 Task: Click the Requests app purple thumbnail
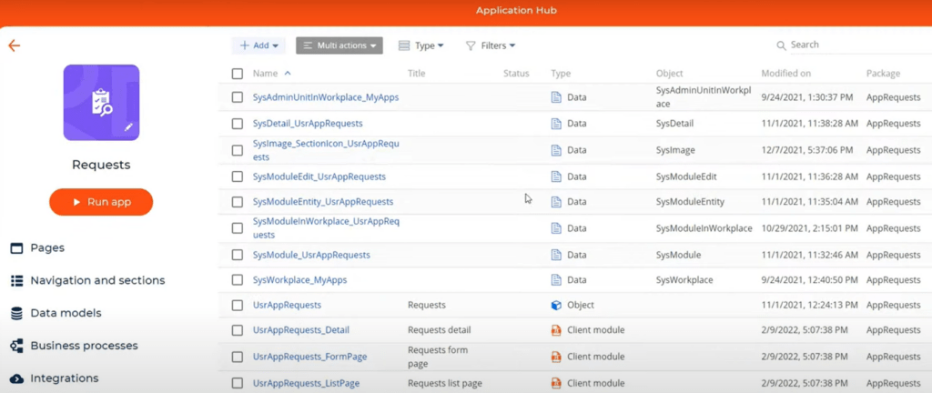pos(102,103)
